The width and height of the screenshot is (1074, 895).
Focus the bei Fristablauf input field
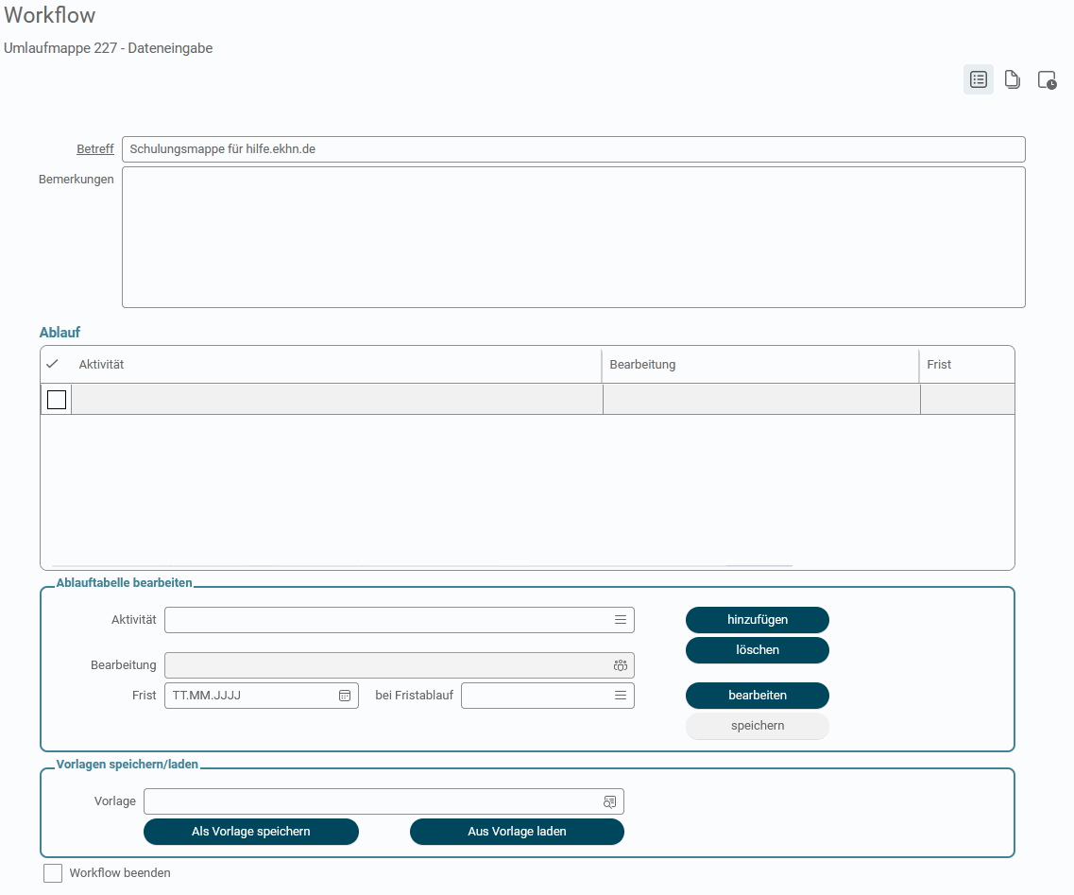pos(548,696)
